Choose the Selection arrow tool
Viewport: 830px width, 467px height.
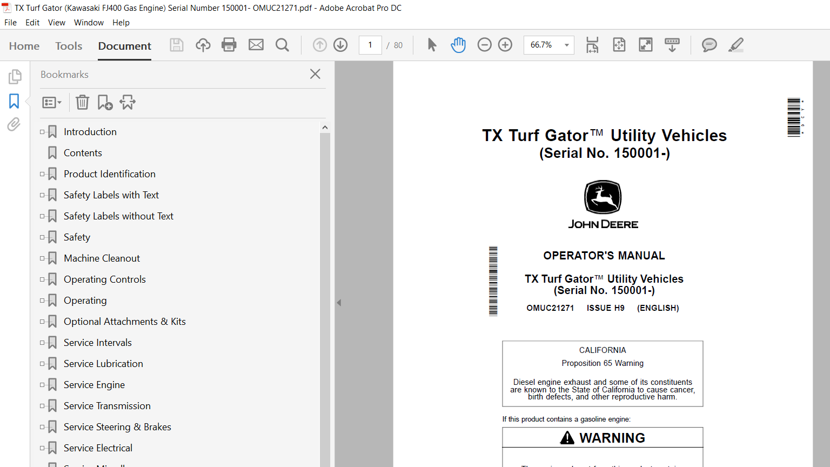[432, 45]
